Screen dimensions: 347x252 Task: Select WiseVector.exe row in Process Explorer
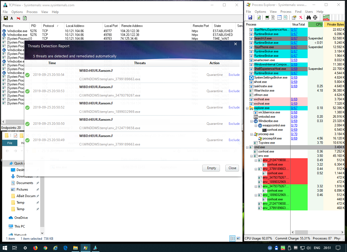coord(295,91)
